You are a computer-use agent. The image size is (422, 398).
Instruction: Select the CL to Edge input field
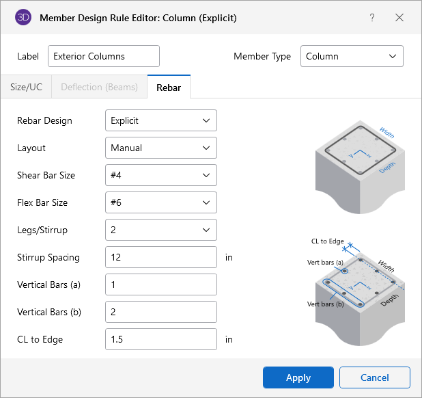click(161, 339)
